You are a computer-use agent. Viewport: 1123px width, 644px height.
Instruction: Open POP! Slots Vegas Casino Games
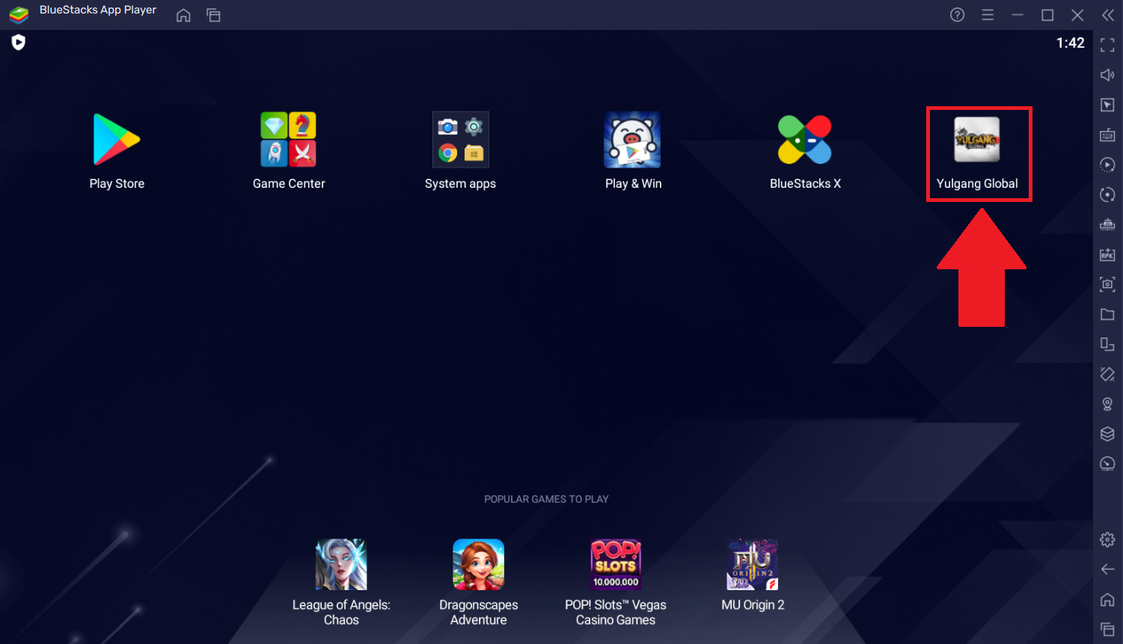tap(616, 565)
